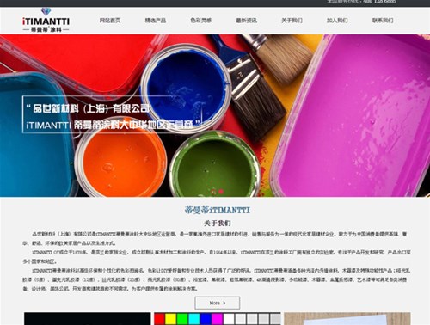Open the 网站首页 menu item
The width and height of the screenshot is (430, 325).
[x=110, y=21]
